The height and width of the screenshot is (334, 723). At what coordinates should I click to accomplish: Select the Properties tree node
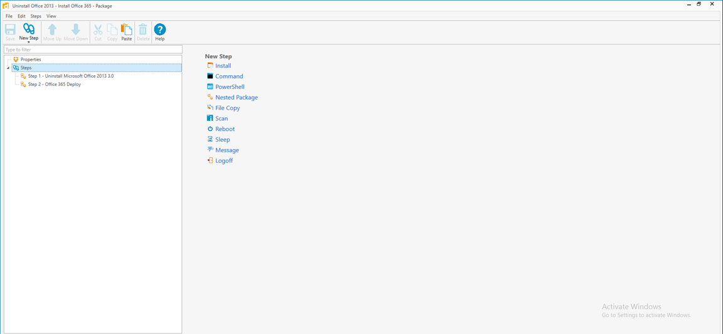(31, 60)
